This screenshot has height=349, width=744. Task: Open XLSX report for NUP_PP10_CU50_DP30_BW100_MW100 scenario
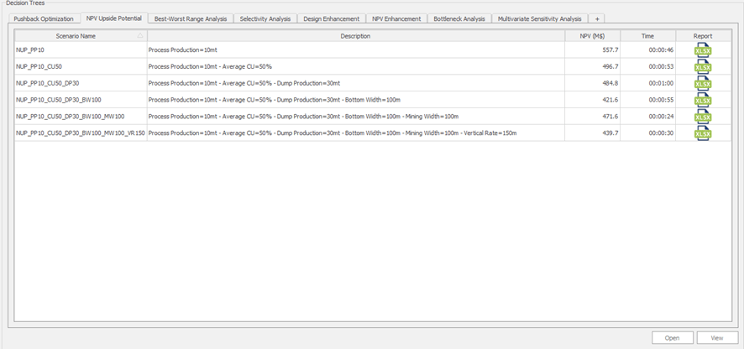click(702, 117)
